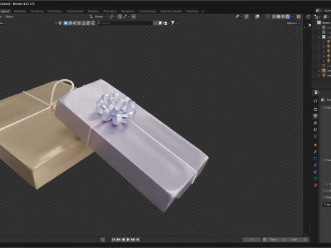The height and width of the screenshot is (248, 331).
Task: Open the Options dropdown in viewport
Action: (x=293, y=23)
